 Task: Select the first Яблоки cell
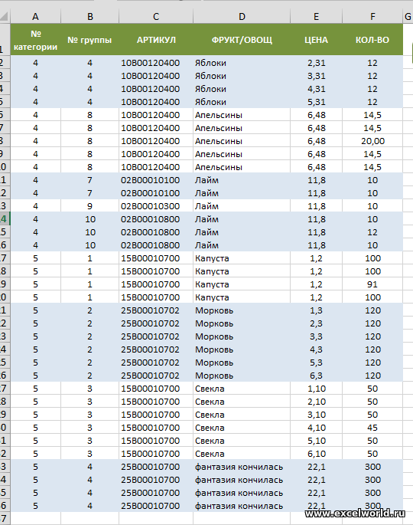point(242,63)
